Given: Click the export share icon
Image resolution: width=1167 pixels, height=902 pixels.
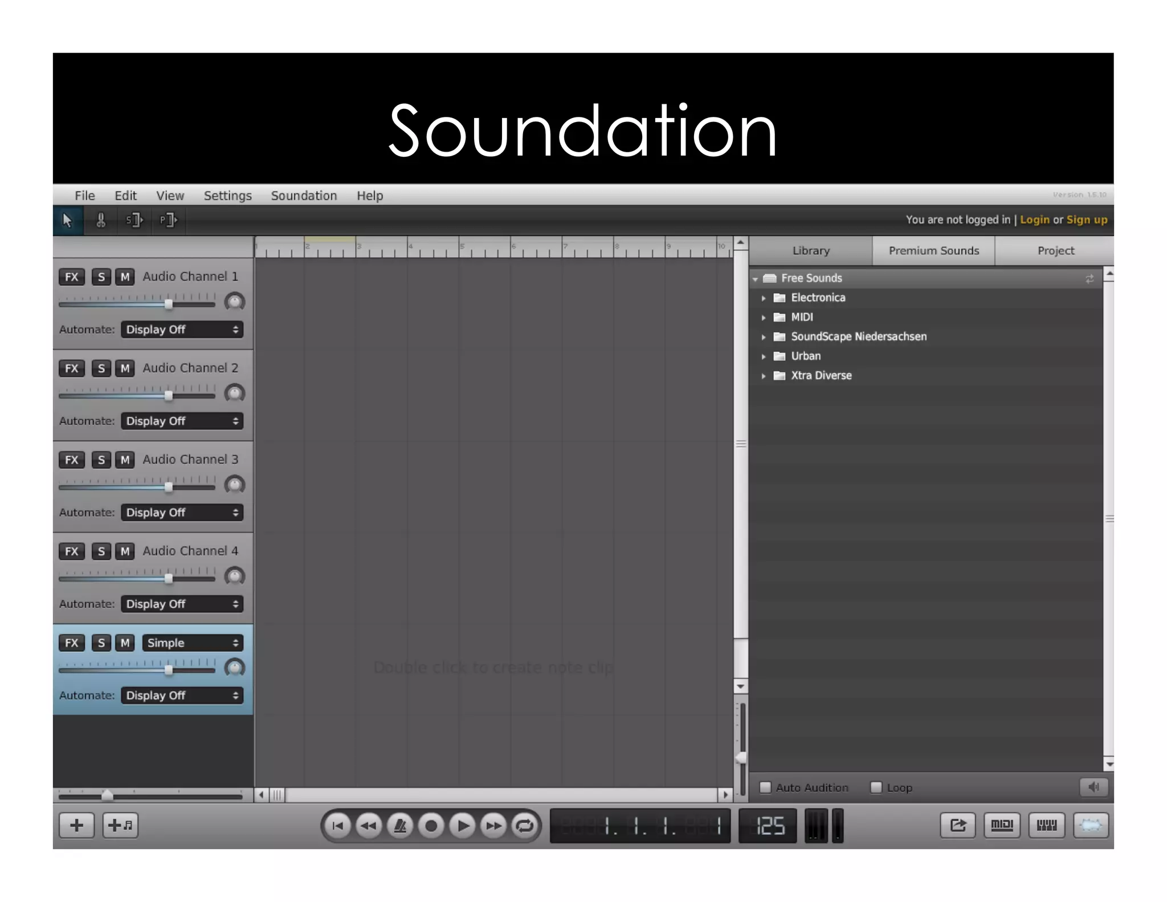Looking at the screenshot, I should 957,825.
